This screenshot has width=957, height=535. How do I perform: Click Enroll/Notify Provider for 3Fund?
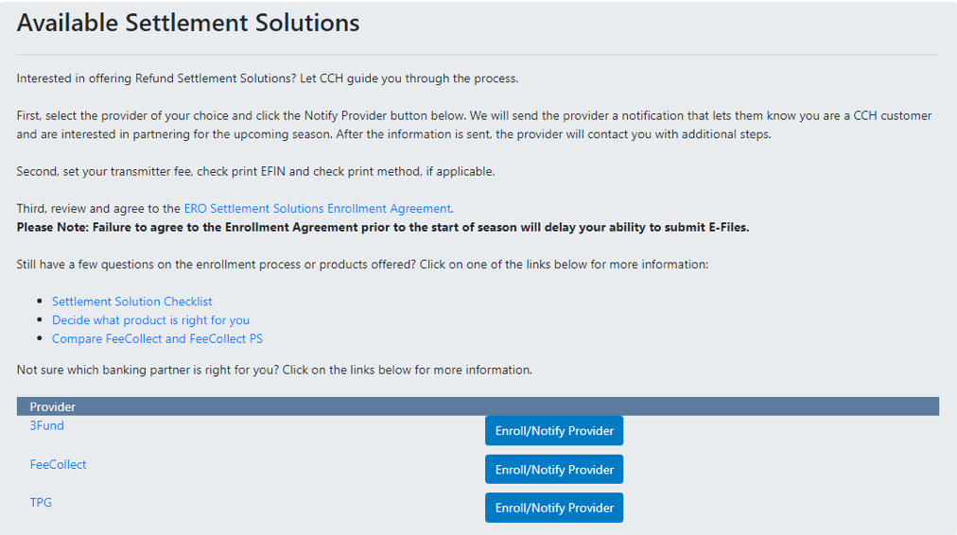coord(554,431)
